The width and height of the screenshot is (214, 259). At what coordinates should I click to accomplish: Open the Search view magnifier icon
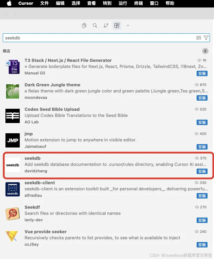95,25
